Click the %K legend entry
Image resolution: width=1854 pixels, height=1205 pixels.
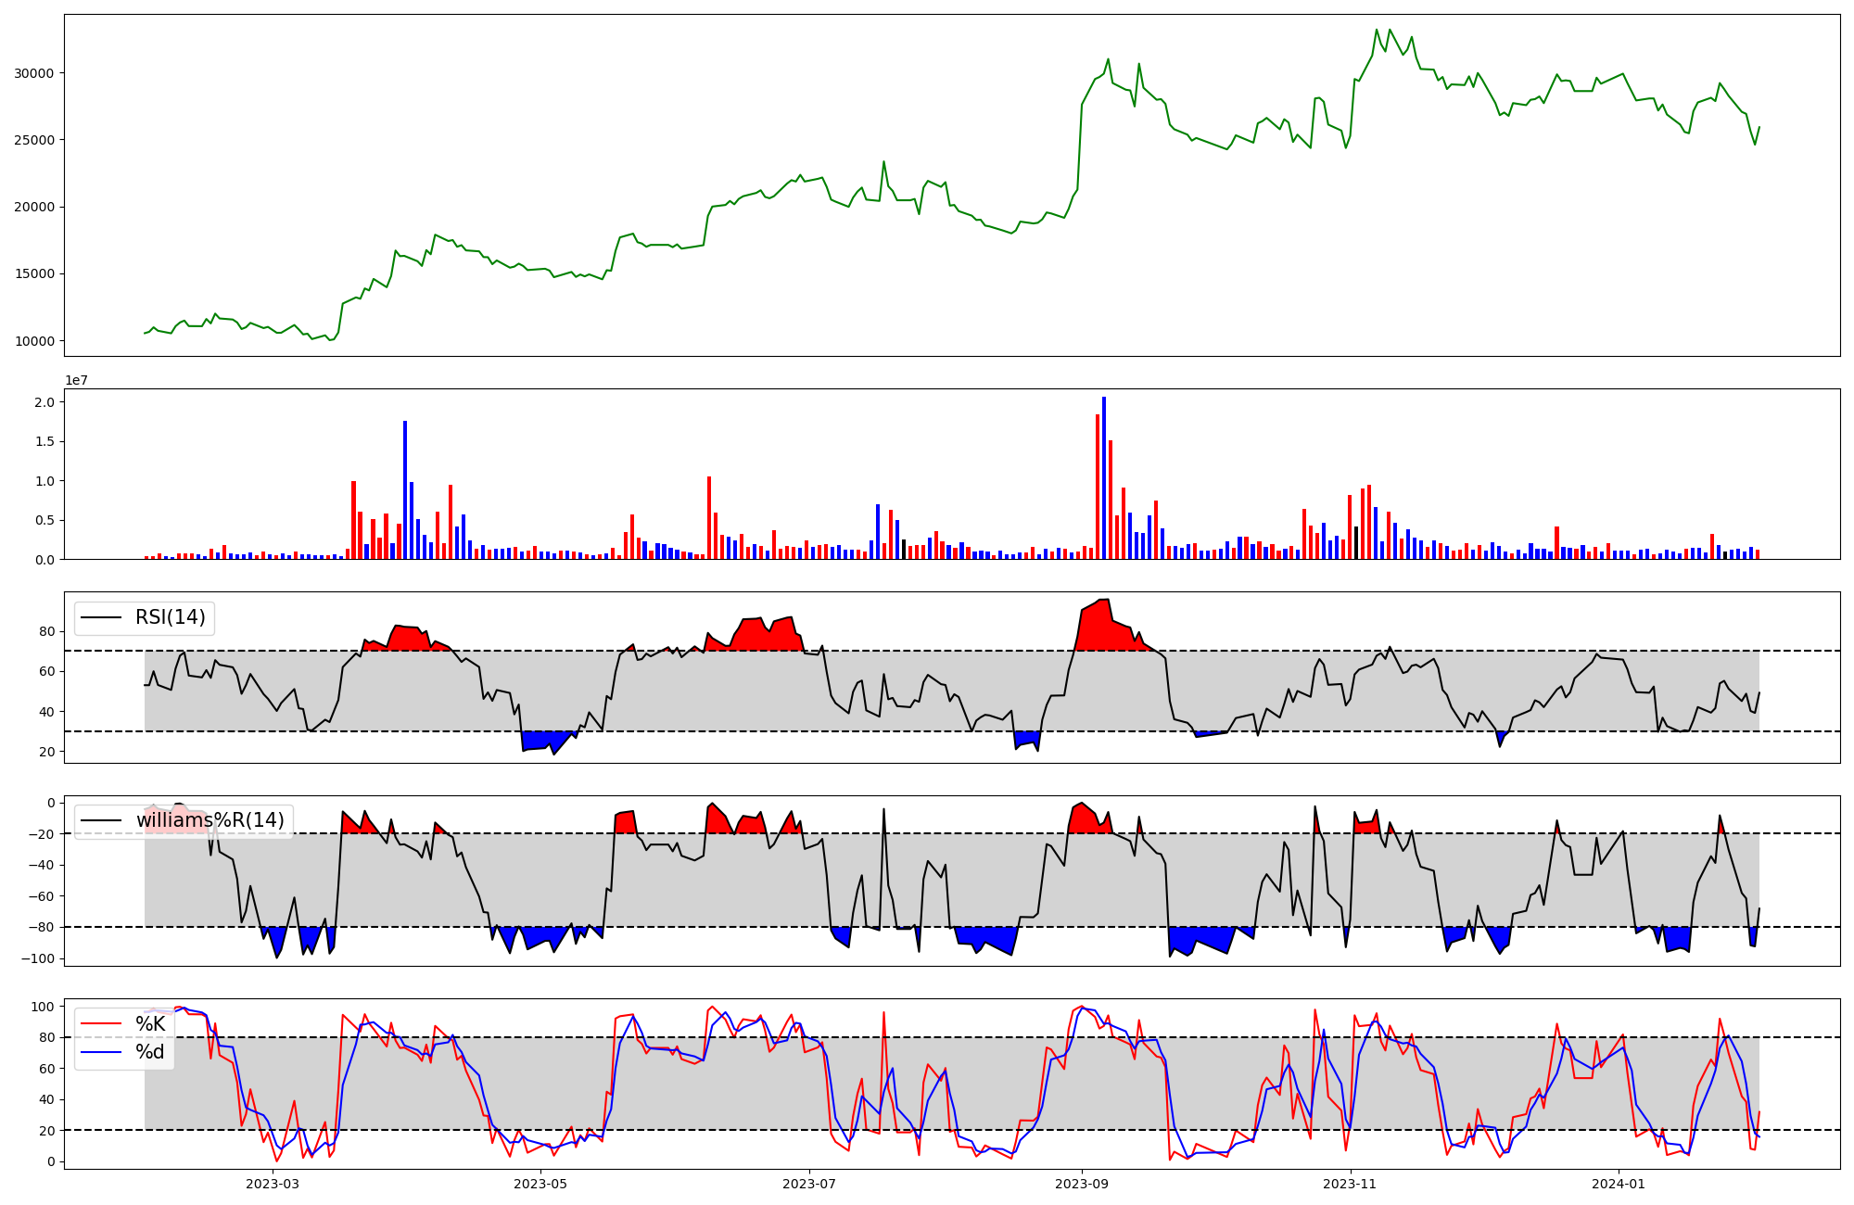(x=150, y=1024)
